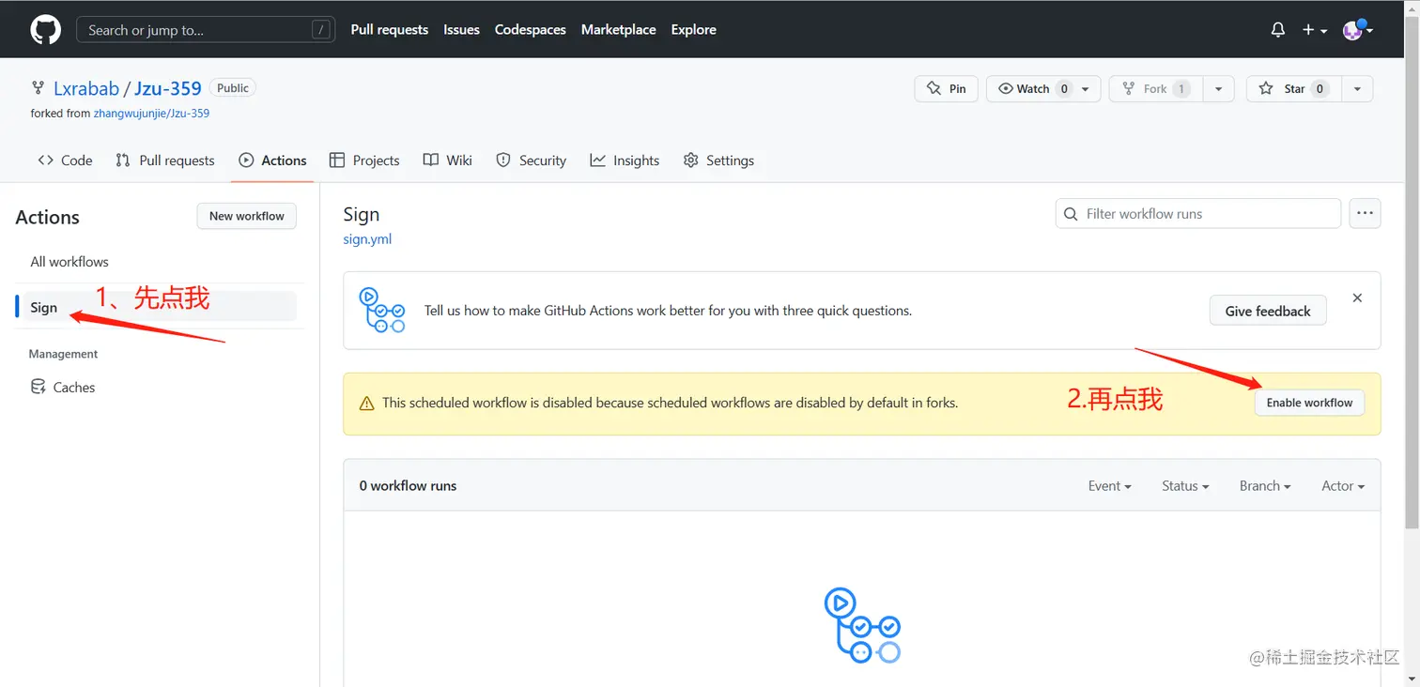The height and width of the screenshot is (687, 1420).
Task: Click the Pin repository button
Action: [947, 88]
